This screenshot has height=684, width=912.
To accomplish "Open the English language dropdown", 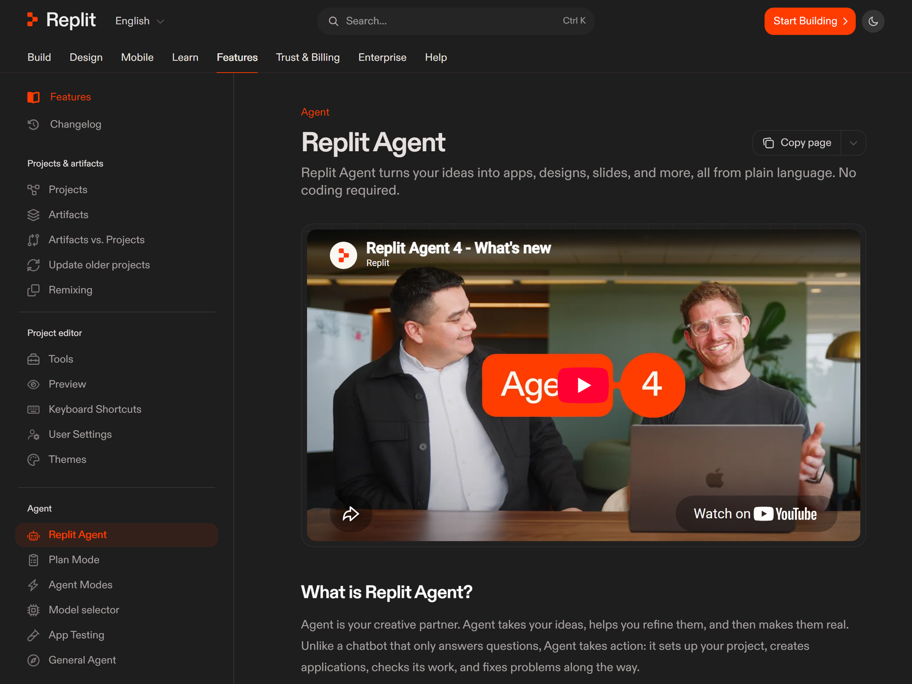I will point(140,21).
